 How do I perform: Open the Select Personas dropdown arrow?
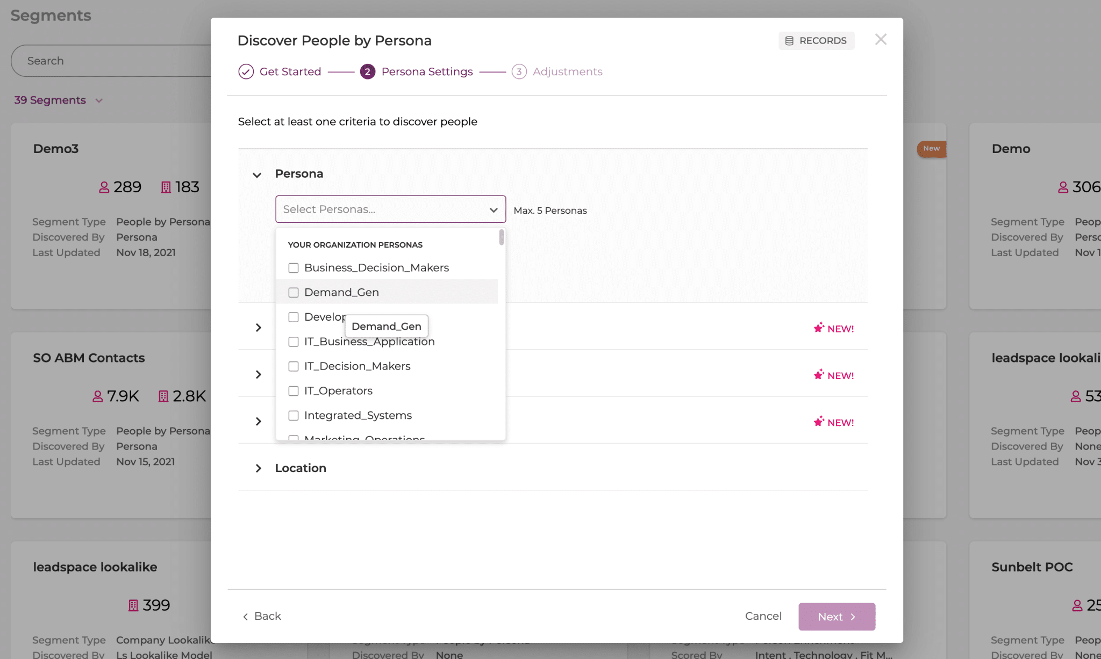(x=493, y=209)
